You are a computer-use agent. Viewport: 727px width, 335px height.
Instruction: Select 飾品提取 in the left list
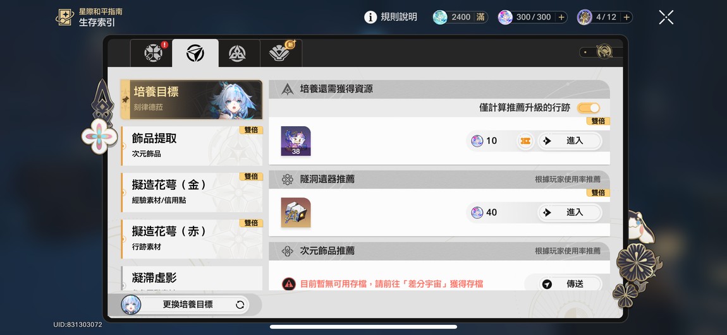tap(192, 146)
